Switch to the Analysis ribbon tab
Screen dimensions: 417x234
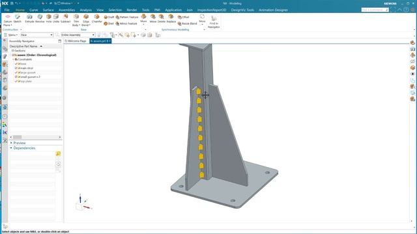pos(85,10)
